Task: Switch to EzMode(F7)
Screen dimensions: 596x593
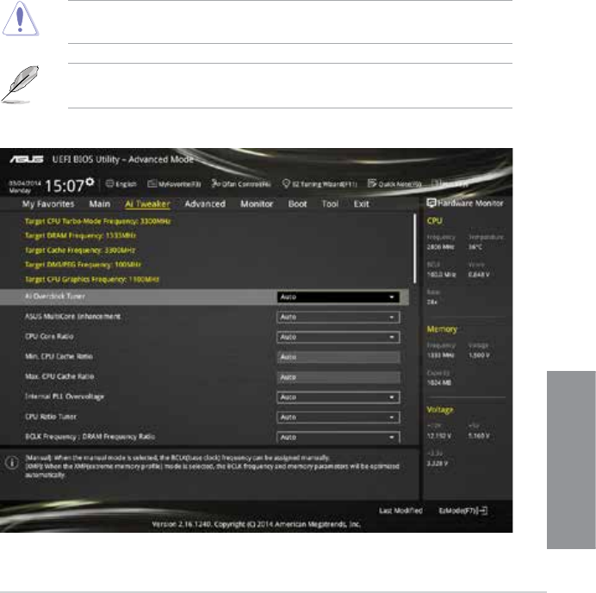Action: [463, 510]
